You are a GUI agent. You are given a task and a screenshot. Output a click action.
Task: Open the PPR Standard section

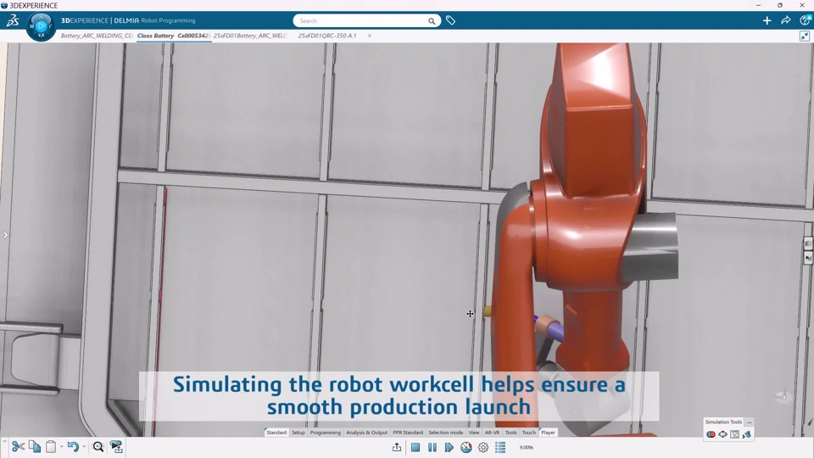tap(408, 433)
